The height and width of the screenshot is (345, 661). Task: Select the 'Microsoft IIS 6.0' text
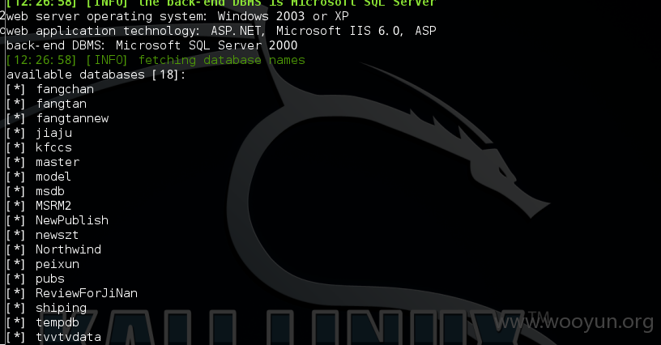(338, 31)
